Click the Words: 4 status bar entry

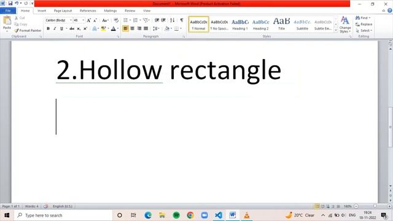31,206
